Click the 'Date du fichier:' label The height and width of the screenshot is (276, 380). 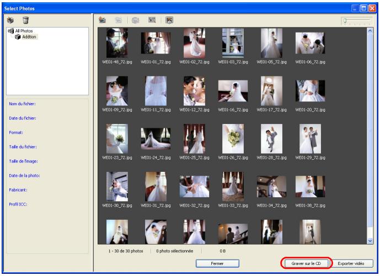pos(23,118)
